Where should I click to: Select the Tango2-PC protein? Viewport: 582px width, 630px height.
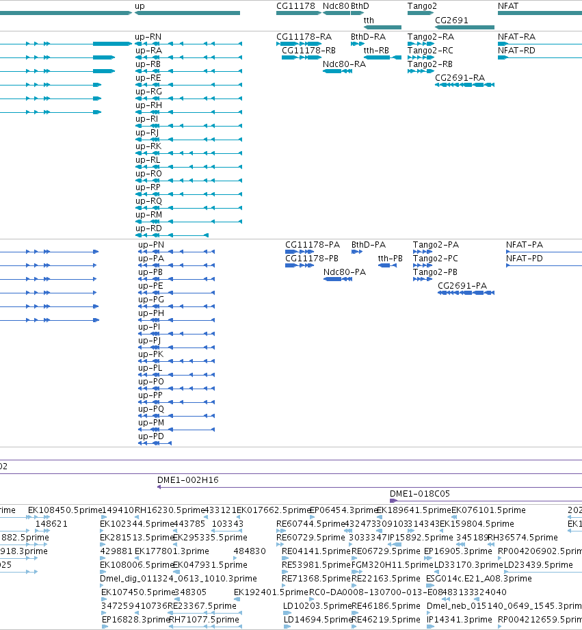423,265
